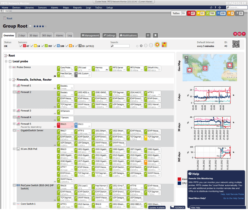Collapse Firewalls, Switches, Router group

(10, 80)
